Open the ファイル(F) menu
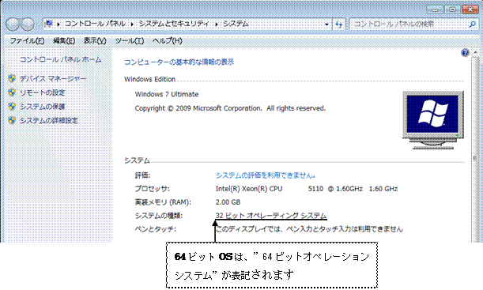The width and height of the screenshot is (483, 290). click(x=27, y=40)
